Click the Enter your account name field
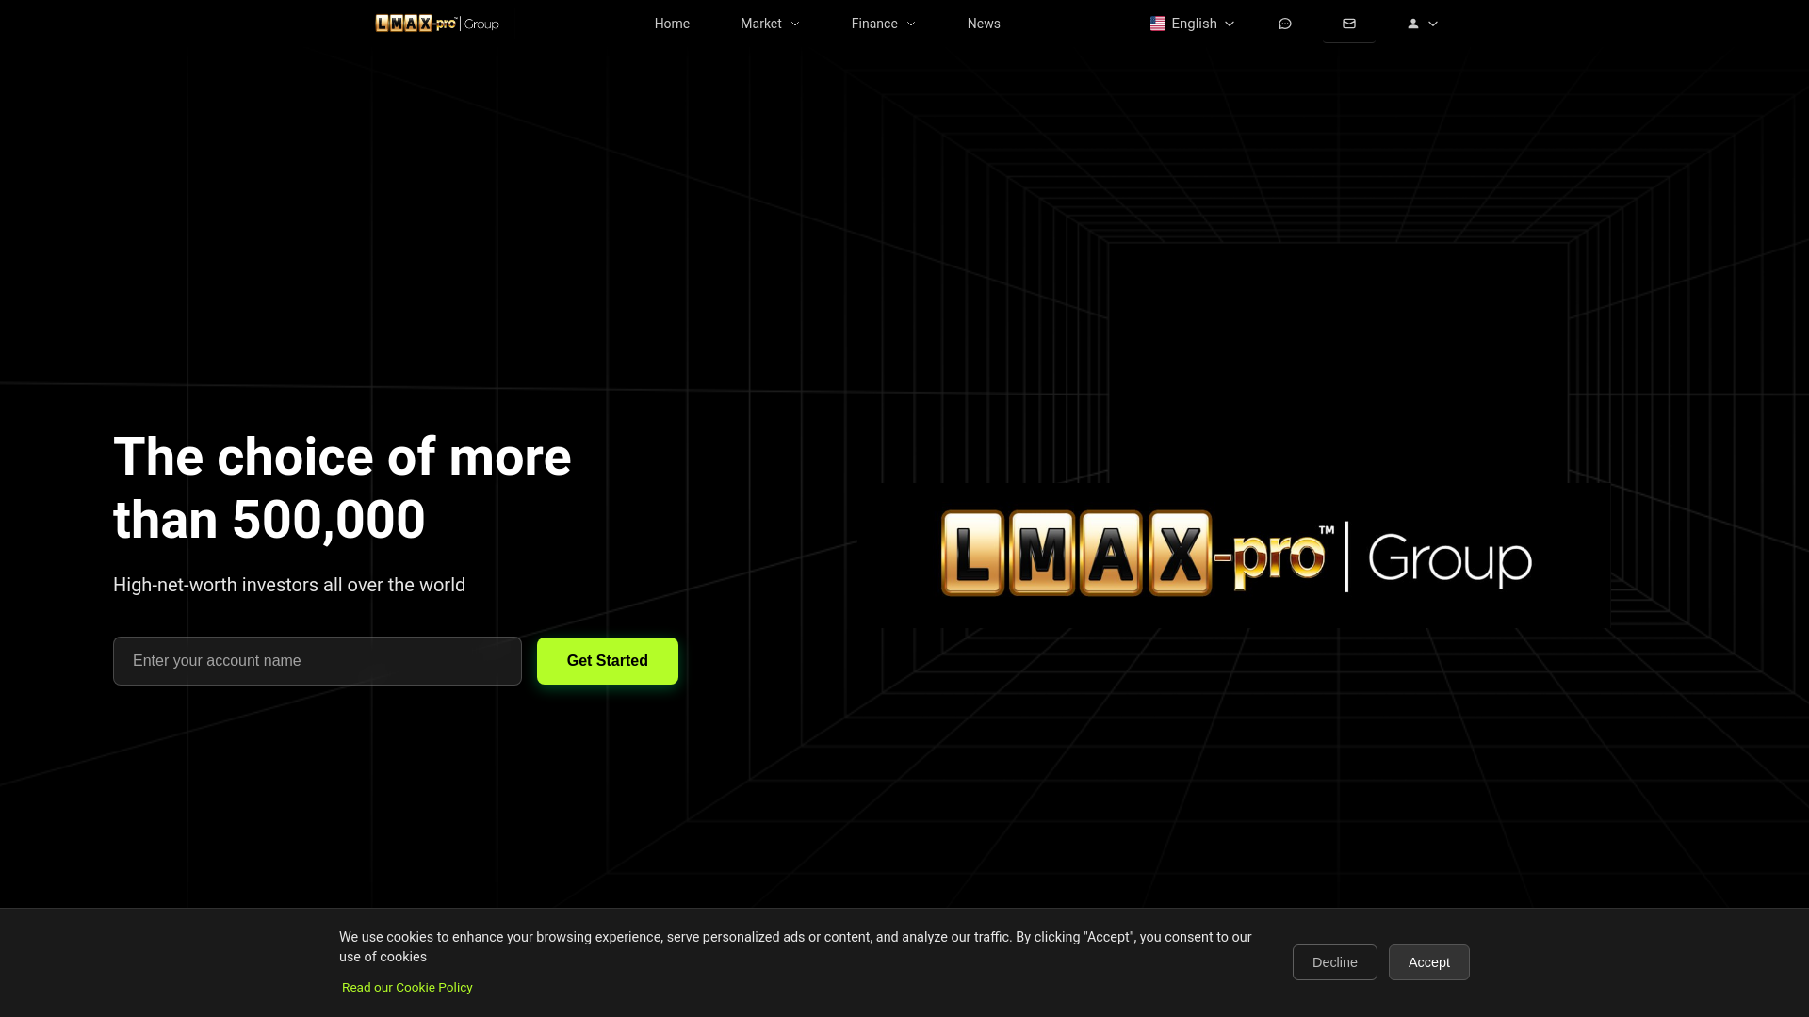The height and width of the screenshot is (1017, 1809). pos(318,661)
